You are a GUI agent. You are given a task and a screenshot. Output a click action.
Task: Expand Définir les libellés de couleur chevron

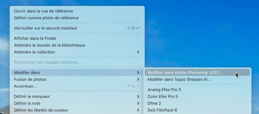tap(138, 110)
